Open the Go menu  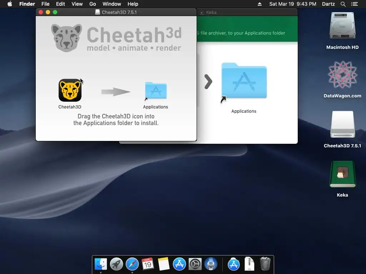click(x=93, y=4)
